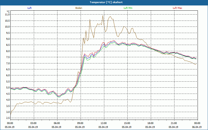Viewport: 208px width, 130px height.
Task: Click the 21:00 time axis label
Action: 174,123
